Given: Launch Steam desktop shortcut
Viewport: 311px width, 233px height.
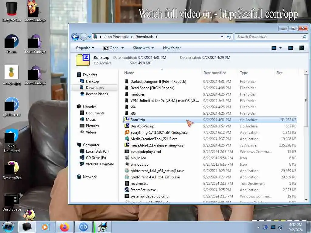Looking at the screenshot, I should tap(12, 44).
